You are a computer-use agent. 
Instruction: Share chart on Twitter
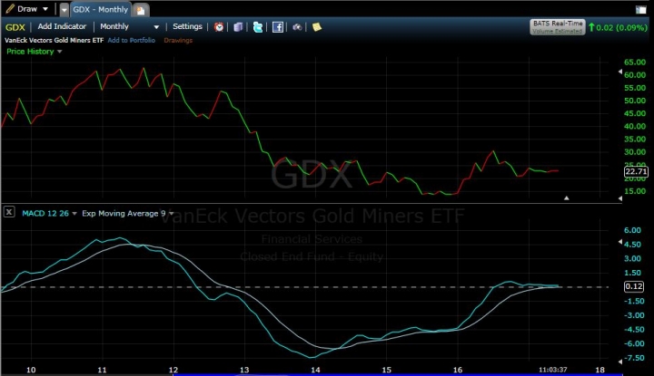tap(258, 27)
